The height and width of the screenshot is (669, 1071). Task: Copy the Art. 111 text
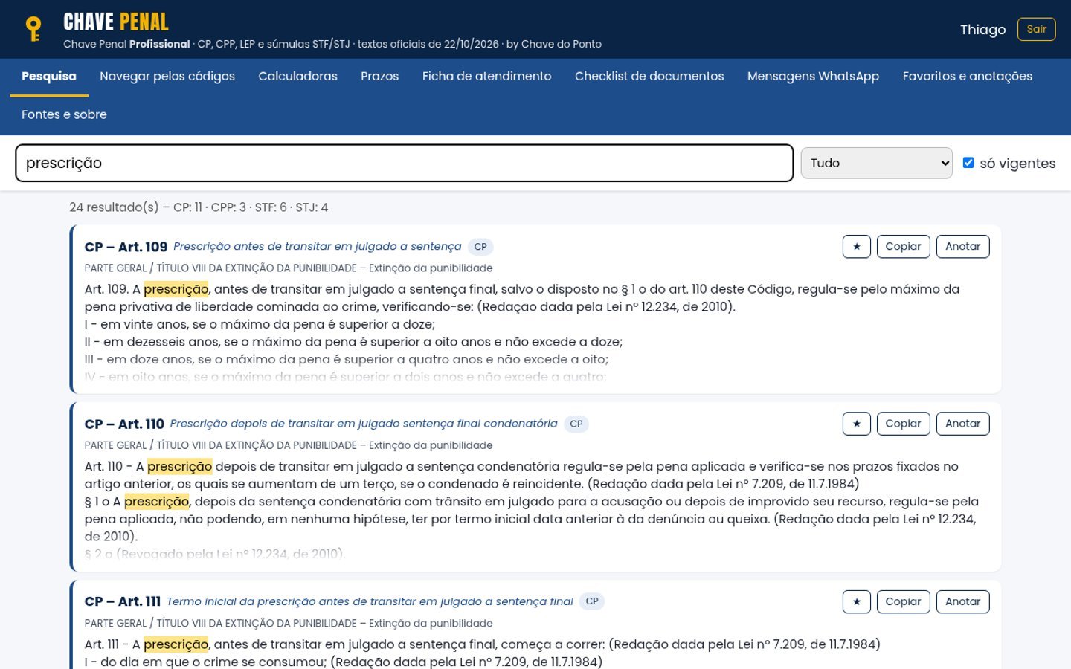[903, 601]
